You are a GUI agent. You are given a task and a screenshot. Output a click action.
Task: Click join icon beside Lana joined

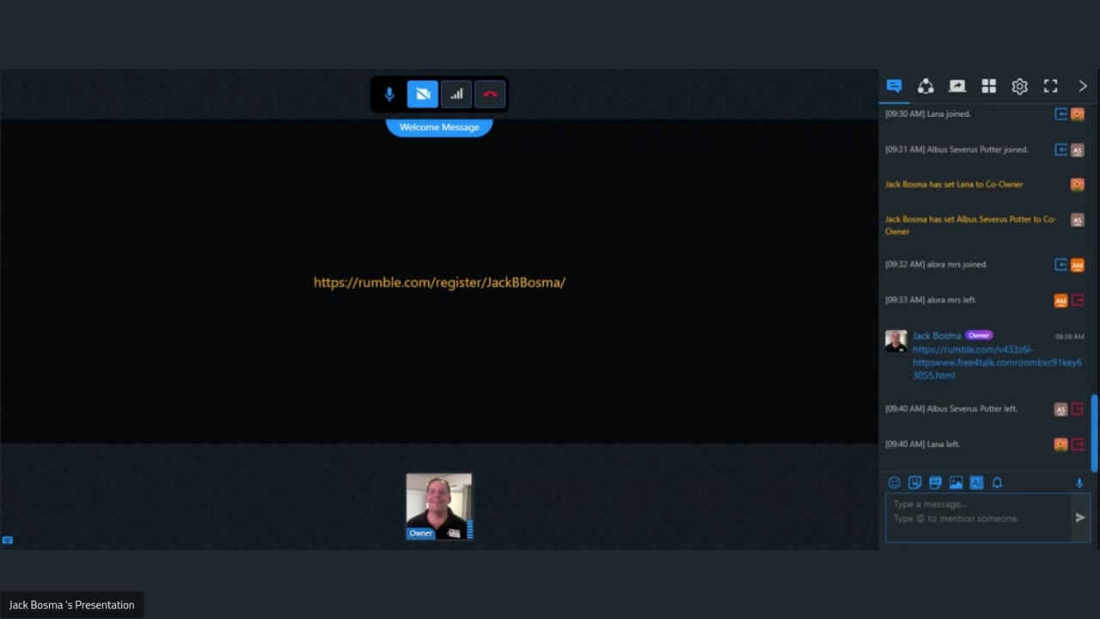coord(1061,114)
